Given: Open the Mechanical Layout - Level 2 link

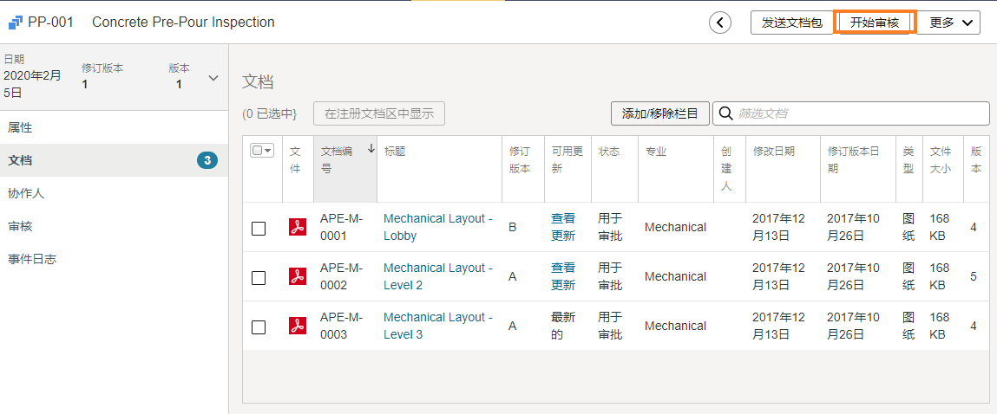Looking at the screenshot, I should pyautogui.click(x=438, y=276).
